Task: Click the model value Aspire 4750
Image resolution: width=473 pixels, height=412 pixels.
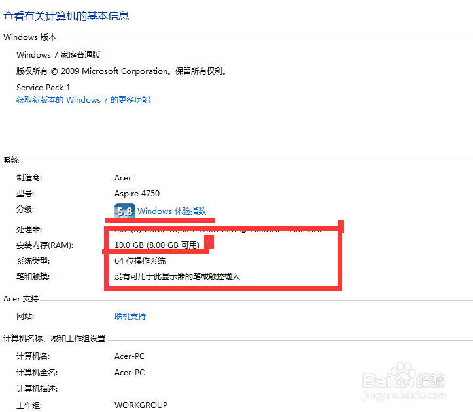Action: pyautogui.click(x=137, y=194)
